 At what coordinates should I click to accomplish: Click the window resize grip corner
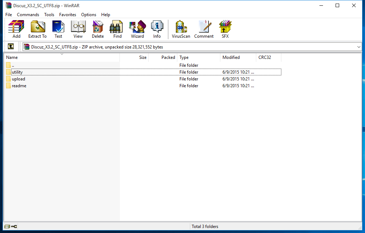pos(360,228)
